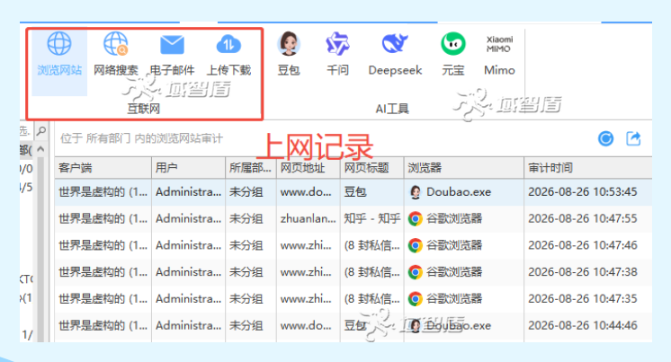Click the Chrome icon in the 10:47:55 row

tap(415, 219)
